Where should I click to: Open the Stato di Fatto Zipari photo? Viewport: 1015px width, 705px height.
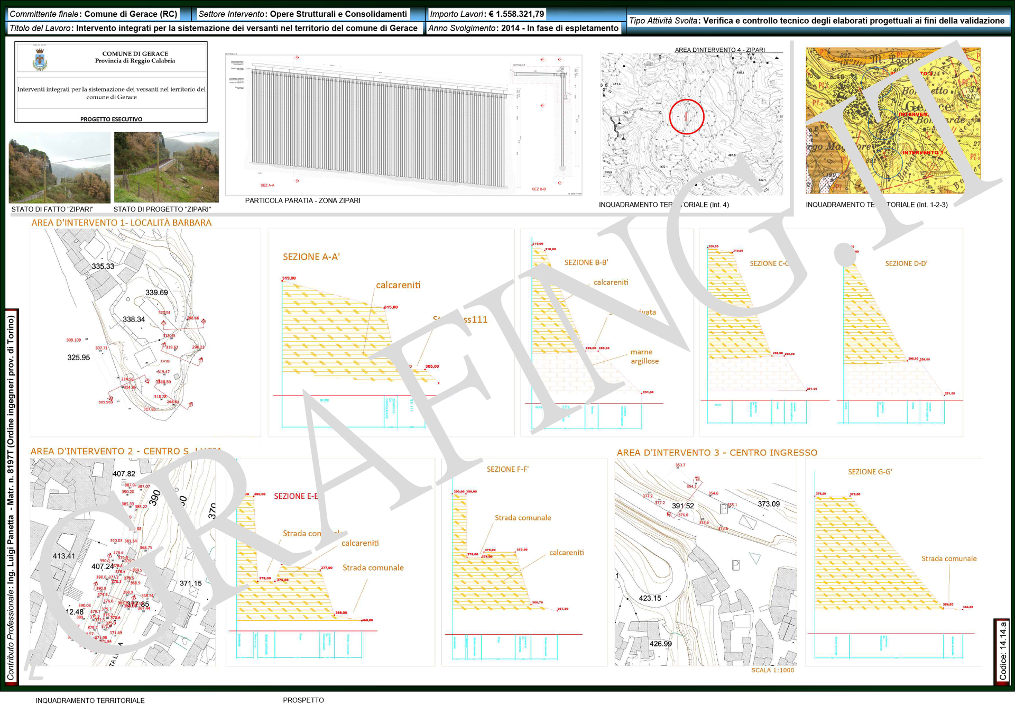pos(59,168)
